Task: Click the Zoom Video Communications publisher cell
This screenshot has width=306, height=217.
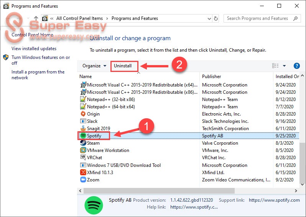Action: coord(236,180)
